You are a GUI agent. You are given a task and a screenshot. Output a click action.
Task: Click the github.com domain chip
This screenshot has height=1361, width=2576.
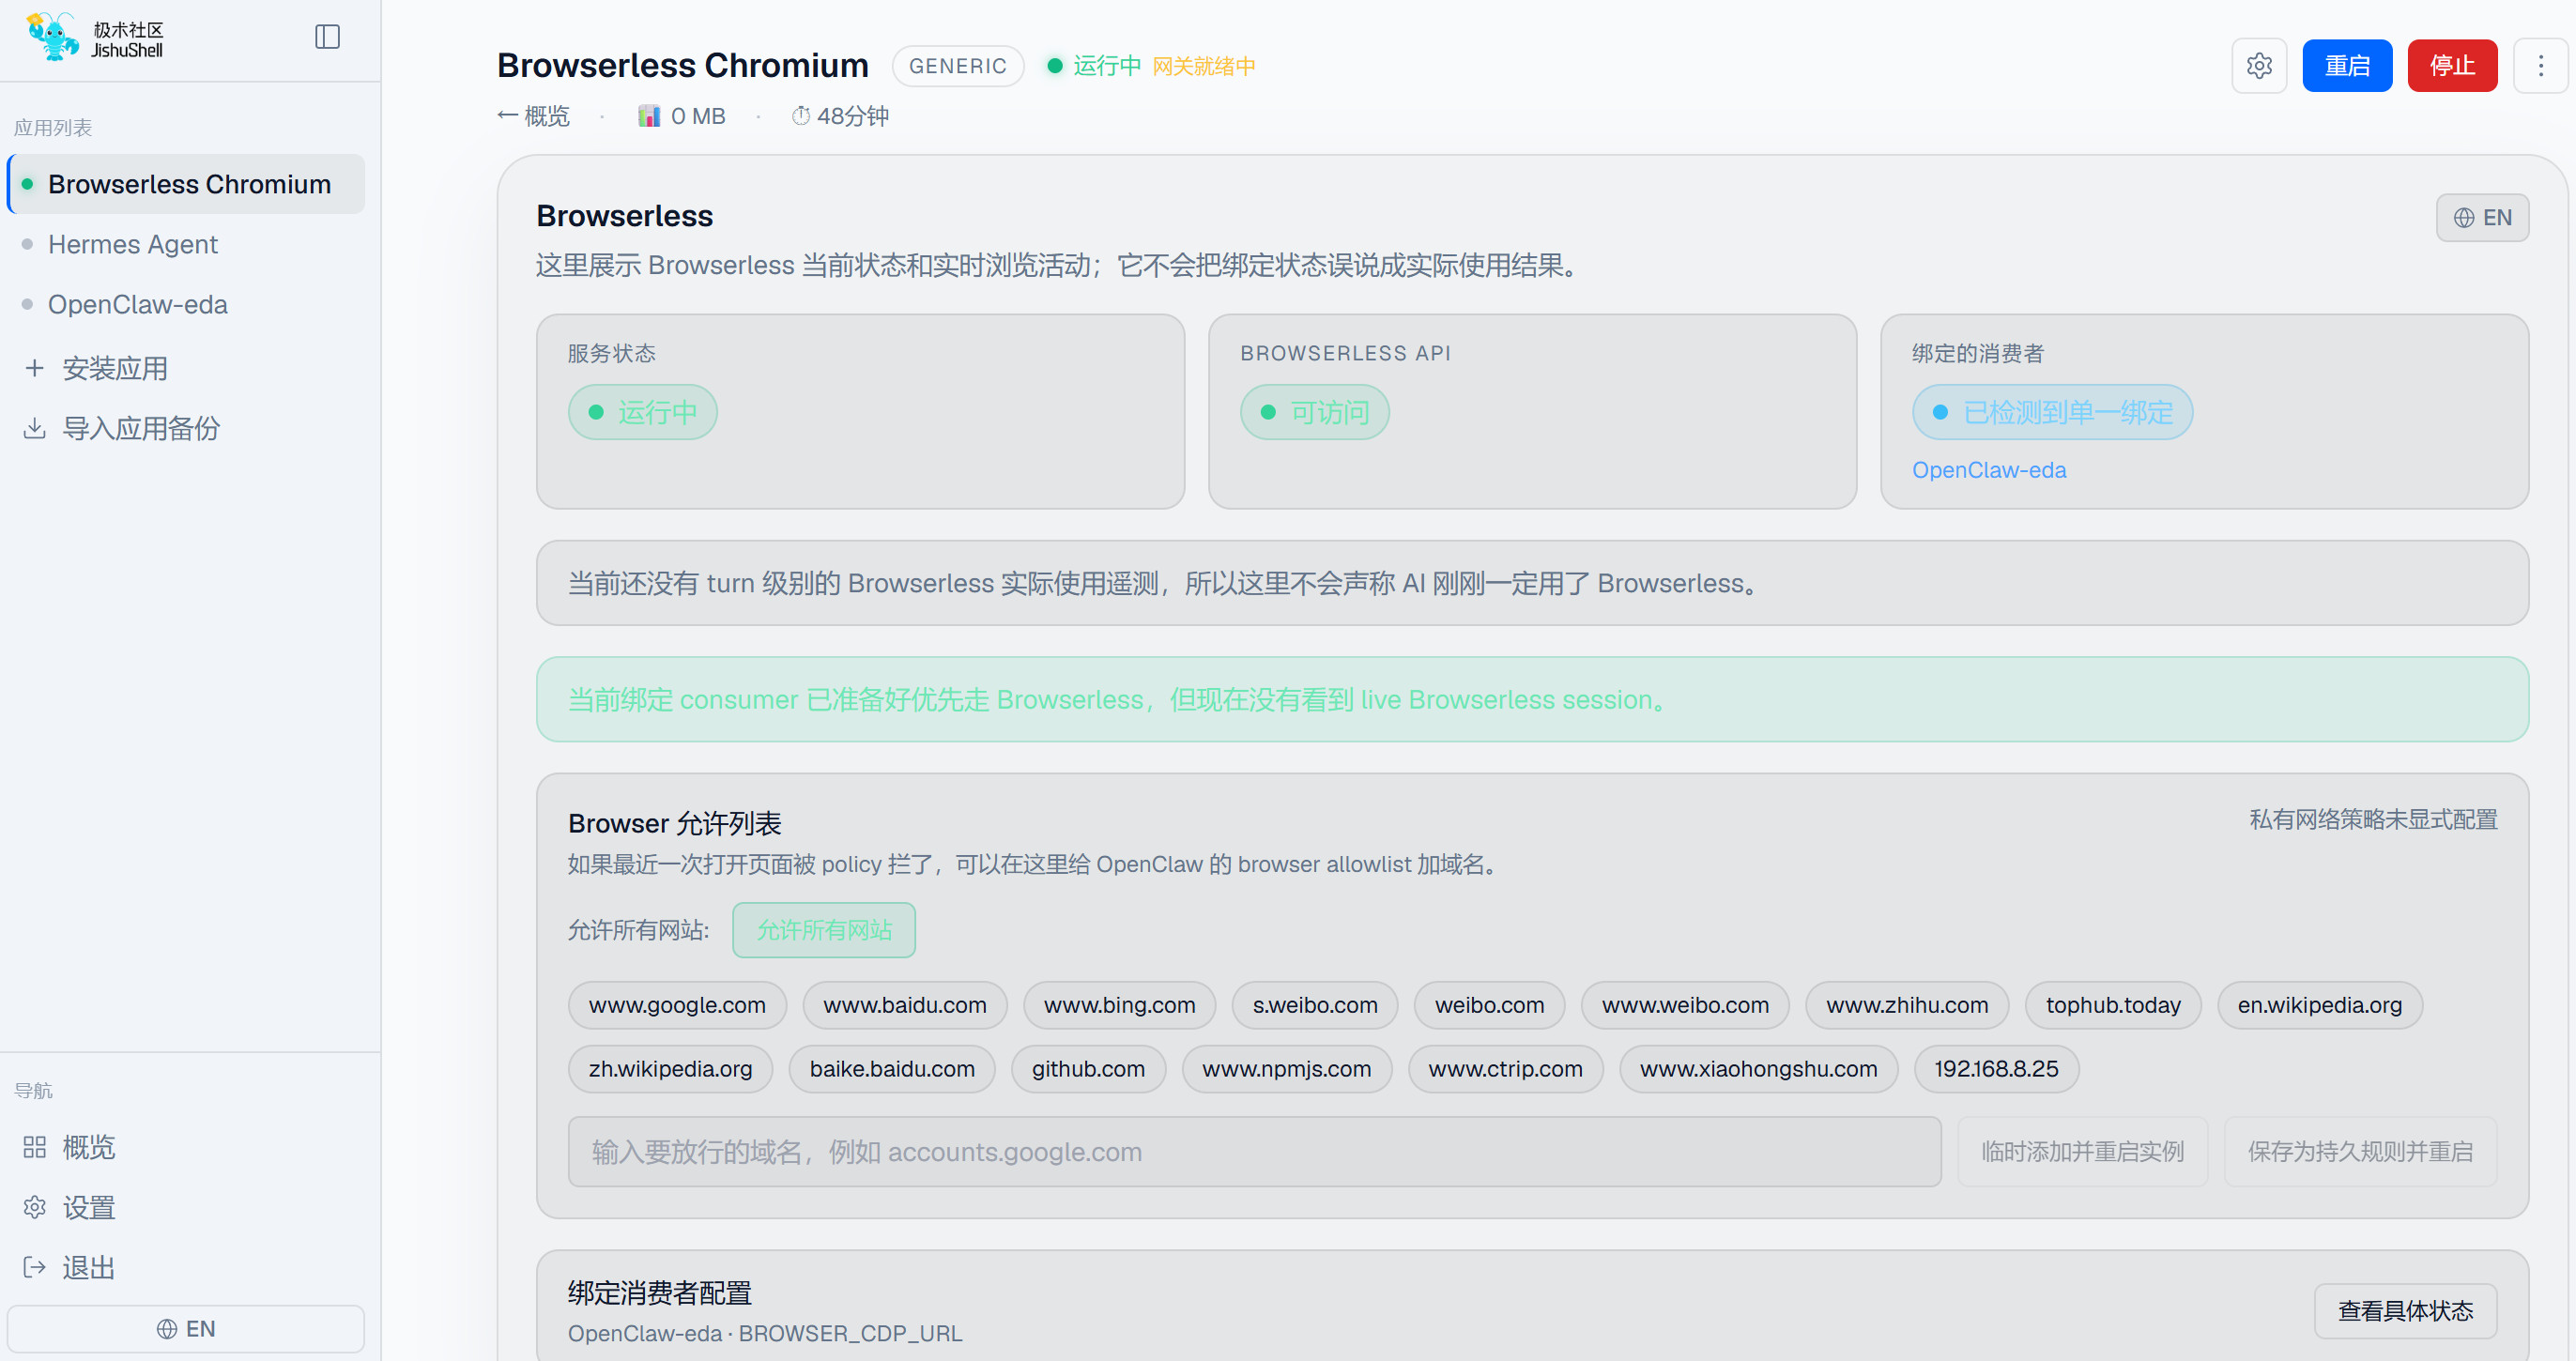[x=1088, y=1069]
